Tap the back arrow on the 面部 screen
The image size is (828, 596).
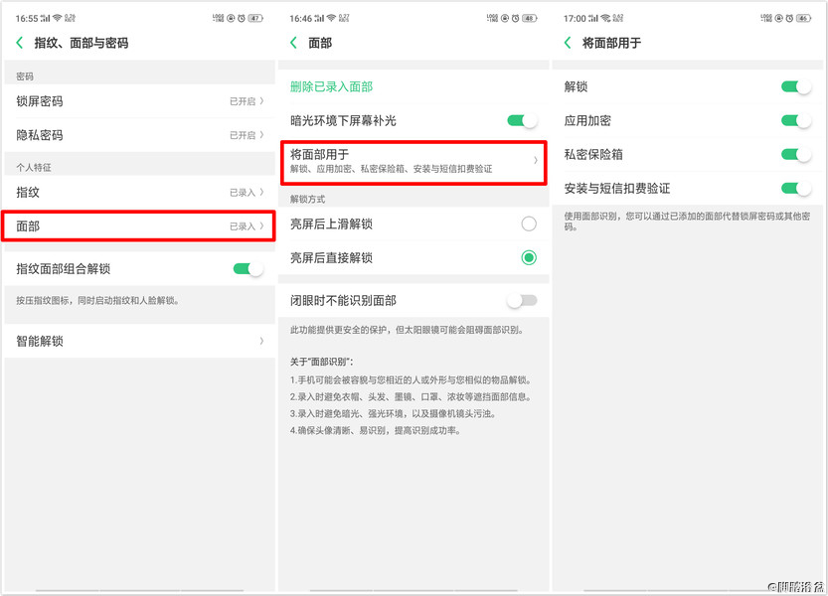(x=295, y=43)
